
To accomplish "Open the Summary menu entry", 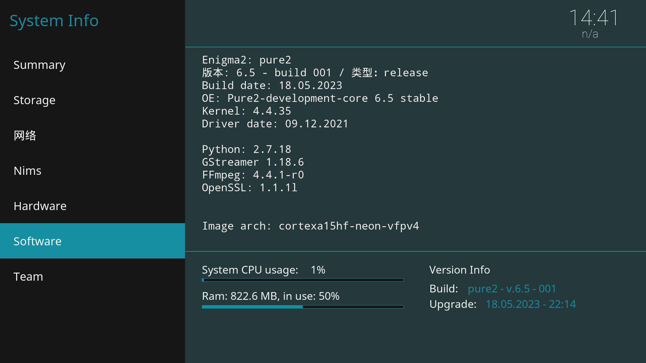I will [93, 65].
